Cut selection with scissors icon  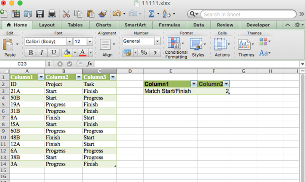pos(66,14)
